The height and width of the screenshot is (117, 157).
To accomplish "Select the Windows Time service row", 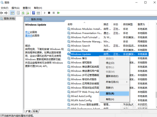I will tap(108, 50).
